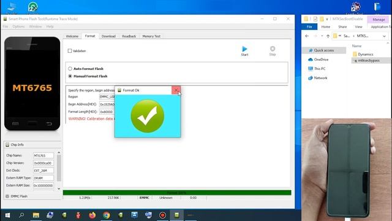Open Customize Quick Access Toolbar dropdown in Explorer

coord(327,19)
